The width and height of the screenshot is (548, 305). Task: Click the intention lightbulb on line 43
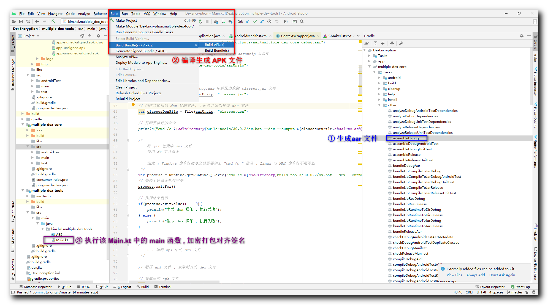point(133,105)
